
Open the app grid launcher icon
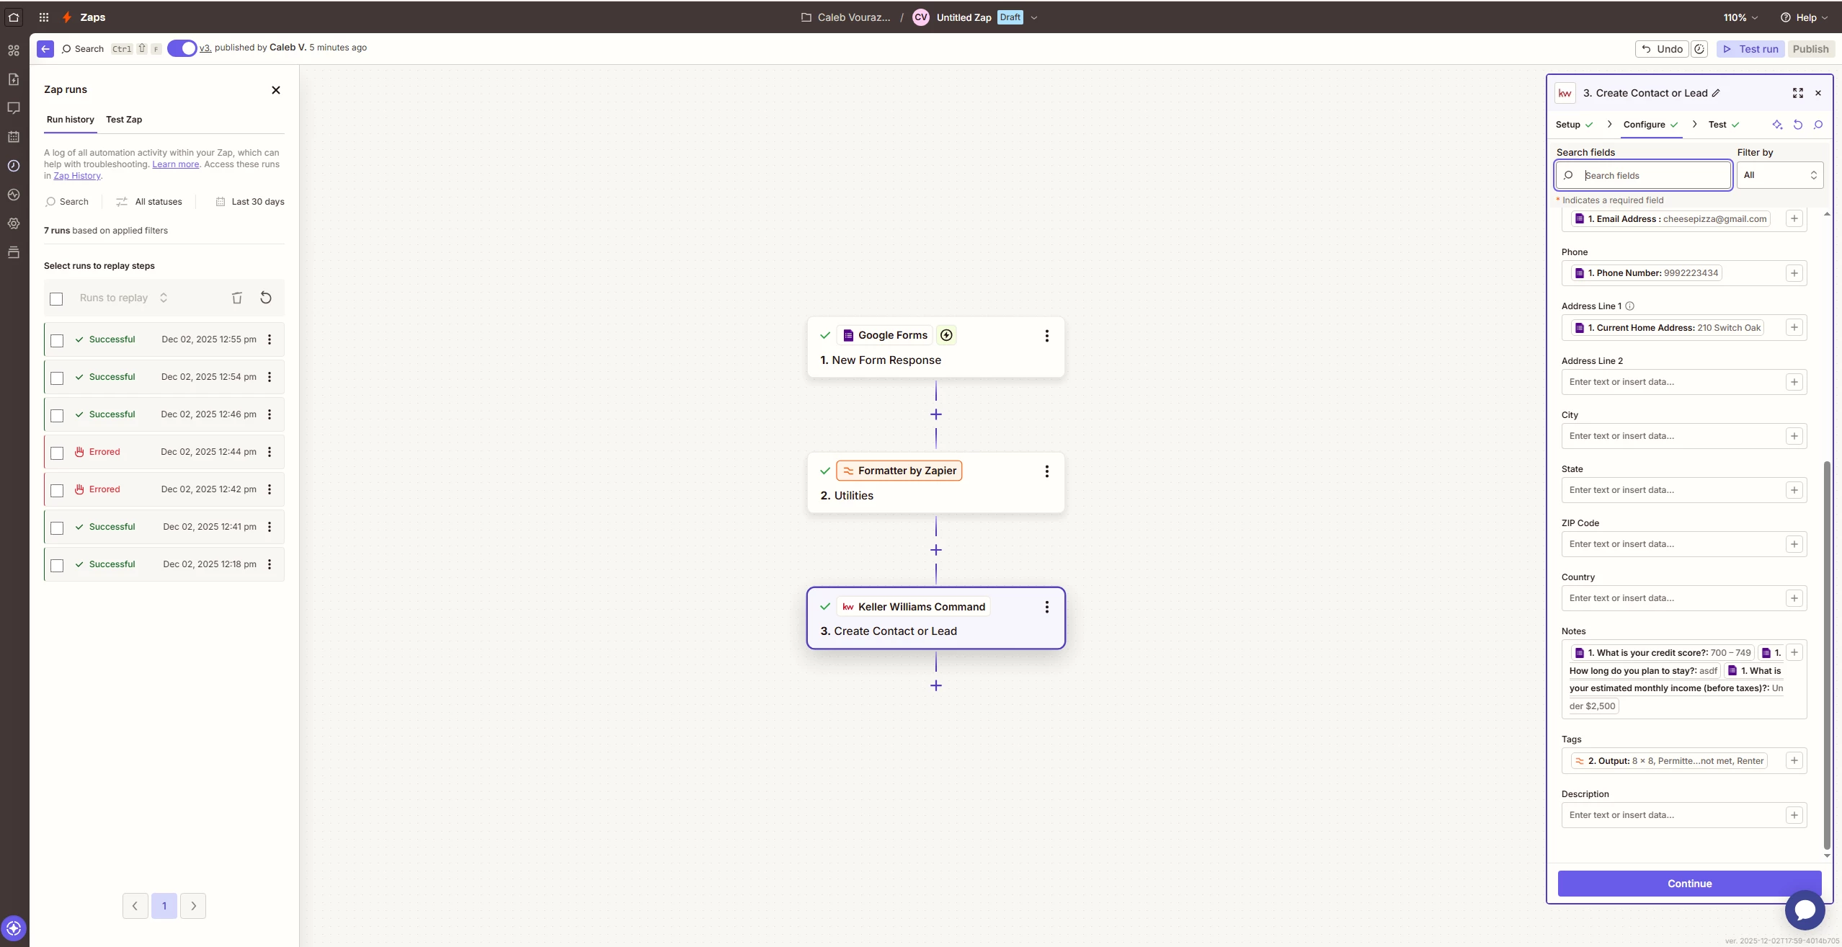(x=44, y=17)
